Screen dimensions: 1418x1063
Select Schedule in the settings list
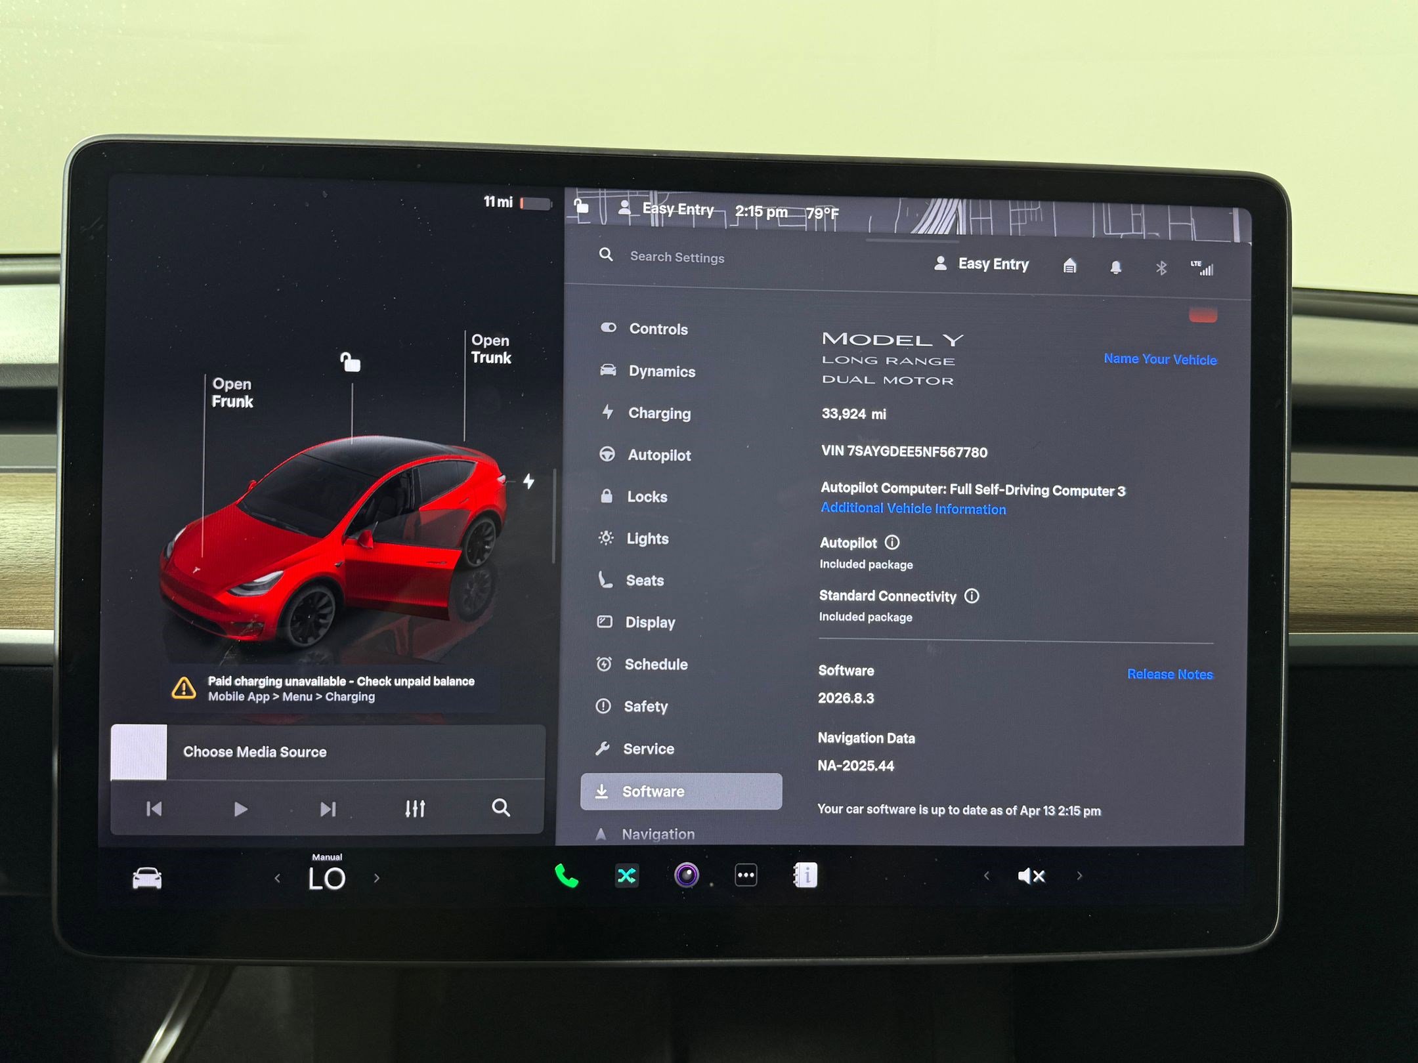pyautogui.click(x=642, y=664)
